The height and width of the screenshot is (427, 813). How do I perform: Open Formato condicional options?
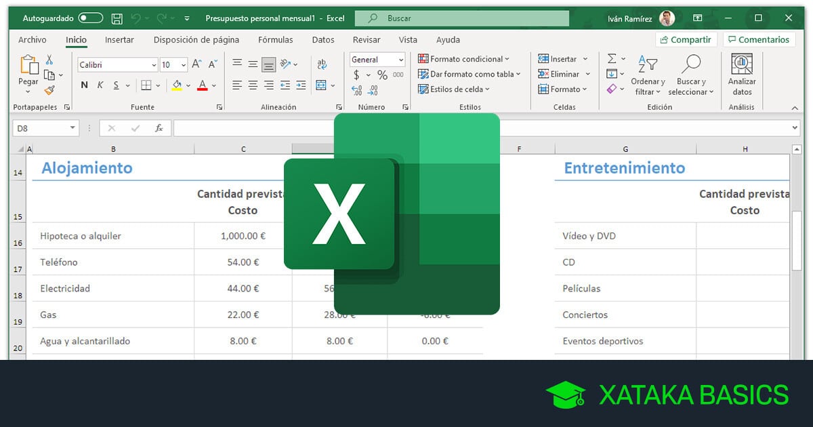(x=464, y=59)
